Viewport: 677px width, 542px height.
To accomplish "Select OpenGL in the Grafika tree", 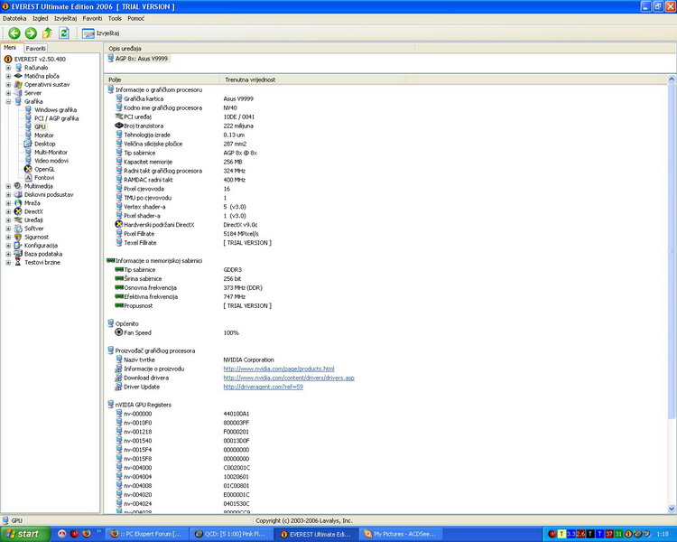I will coord(44,169).
